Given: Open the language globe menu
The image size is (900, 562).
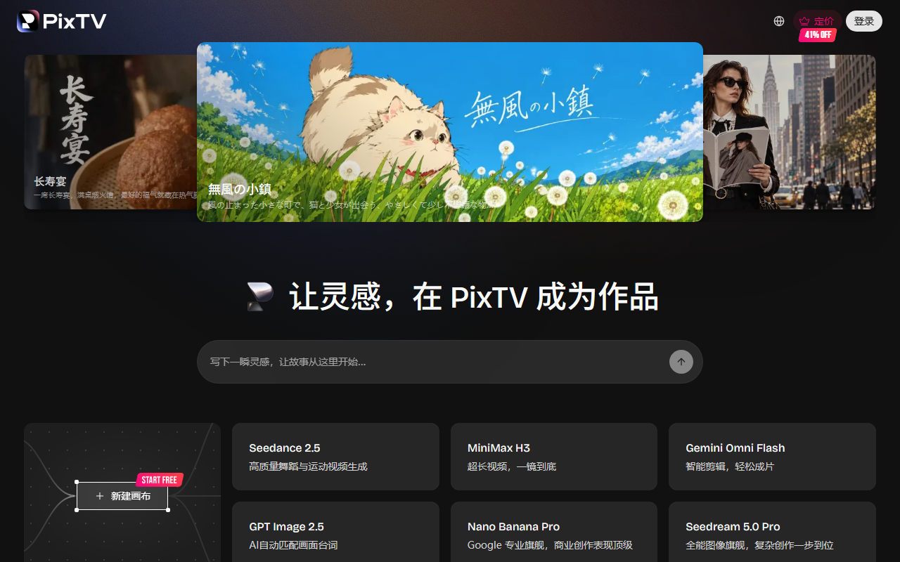Looking at the screenshot, I should coord(779,21).
